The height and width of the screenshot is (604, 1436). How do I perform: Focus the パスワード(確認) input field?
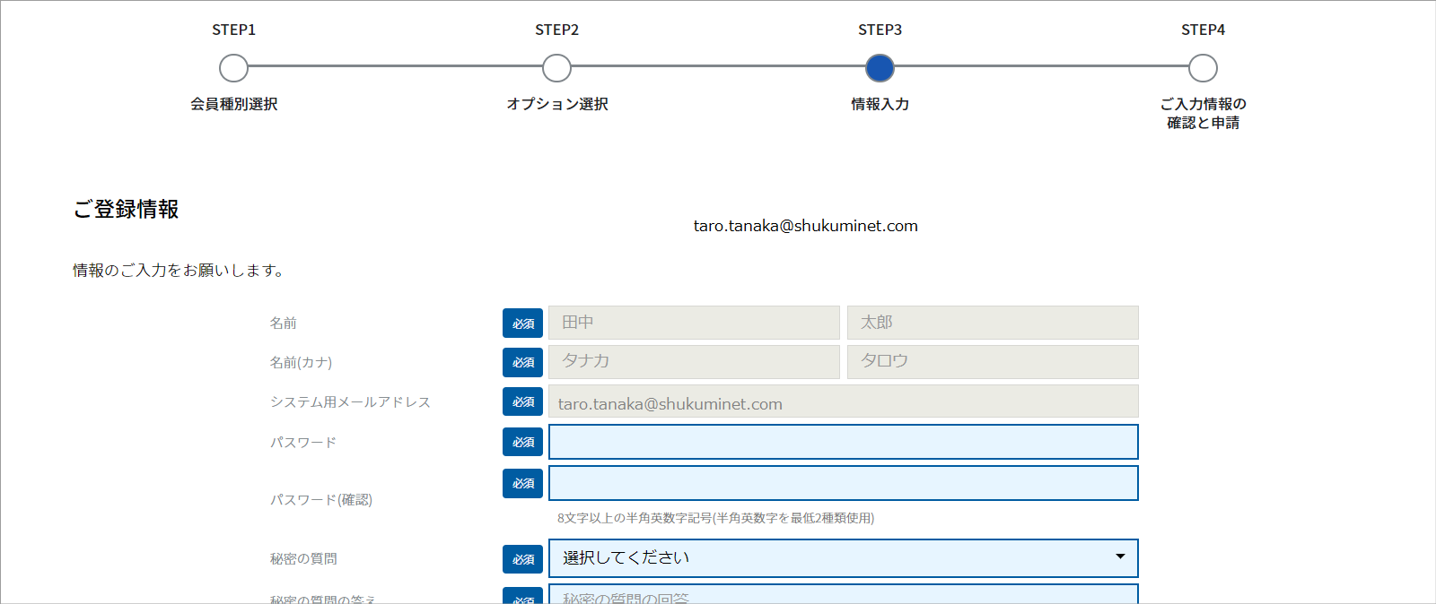(x=843, y=483)
